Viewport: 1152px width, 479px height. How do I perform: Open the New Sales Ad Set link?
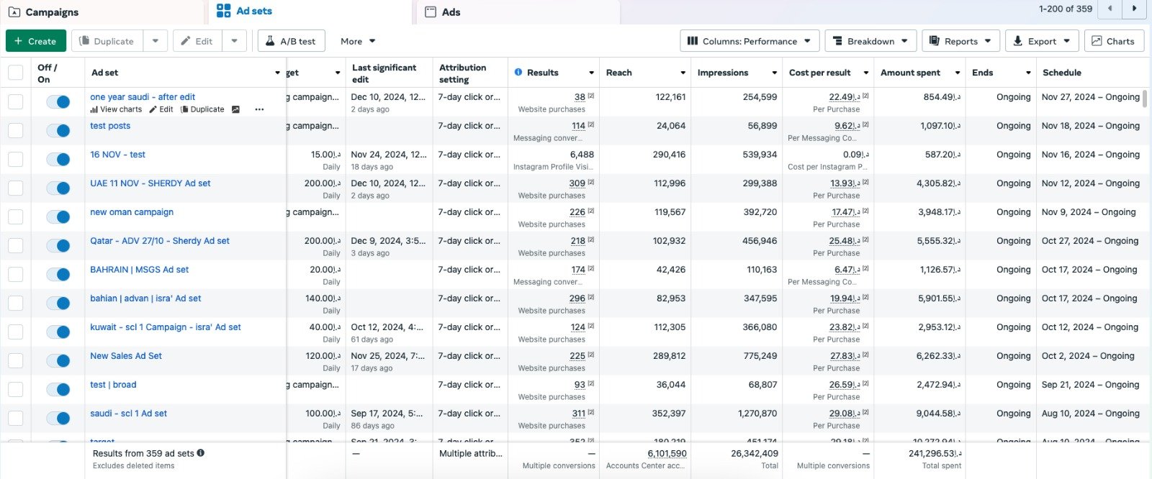click(126, 356)
